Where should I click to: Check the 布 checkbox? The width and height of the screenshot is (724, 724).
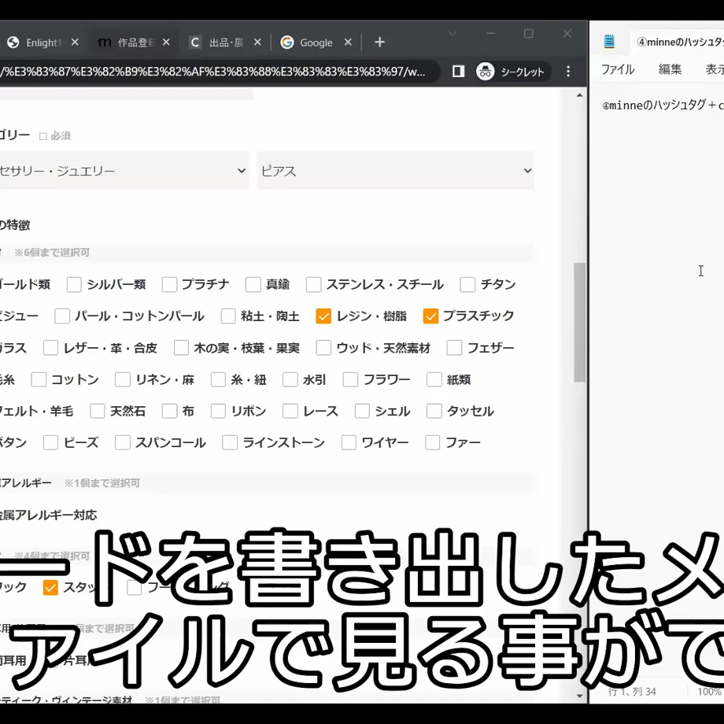point(169,411)
